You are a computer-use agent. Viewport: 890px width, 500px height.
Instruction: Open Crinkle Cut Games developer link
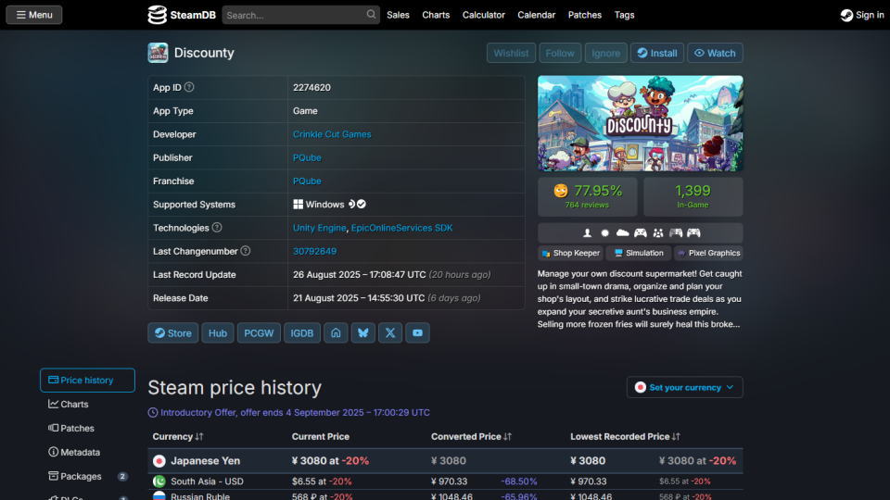click(x=332, y=134)
